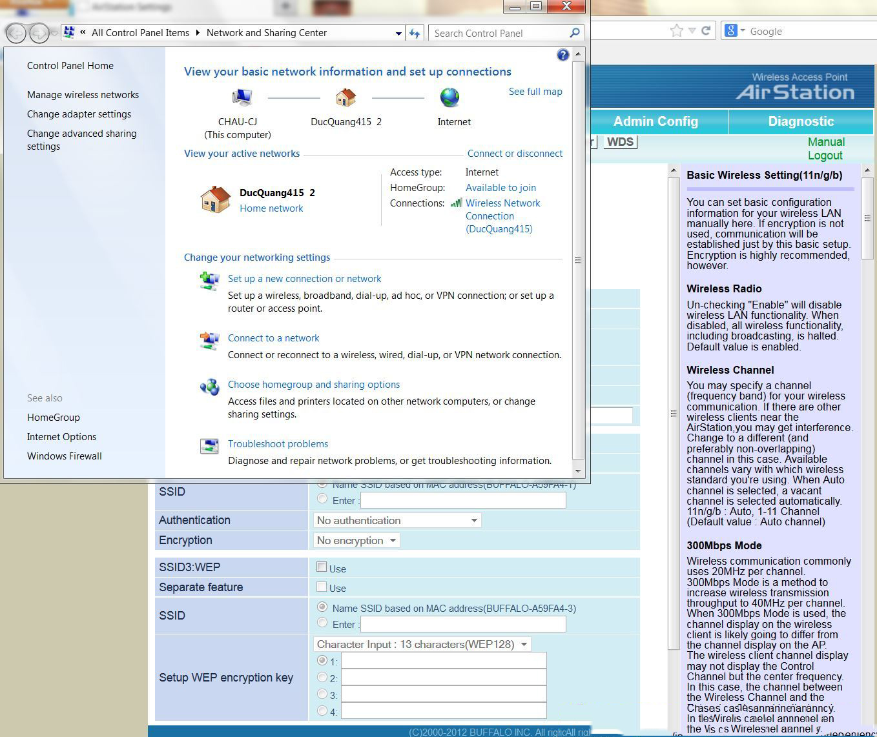Screen dimensions: 877x737
Task: Open Wireless Network Connection (DucQuang415) link
Action: [503, 216]
